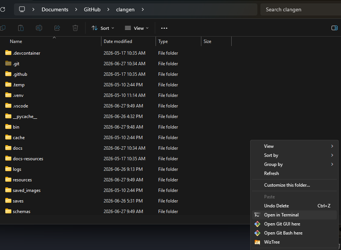The width and height of the screenshot is (341, 250).
Task: Select the .temp folder icon
Action: click(x=8, y=85)
